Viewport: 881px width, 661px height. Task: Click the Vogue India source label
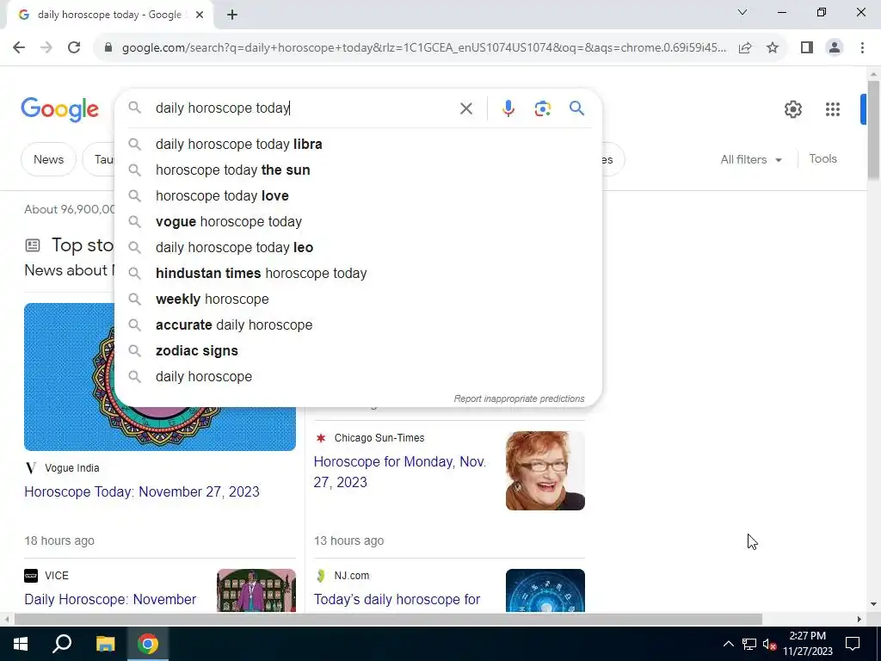[72, 468]
